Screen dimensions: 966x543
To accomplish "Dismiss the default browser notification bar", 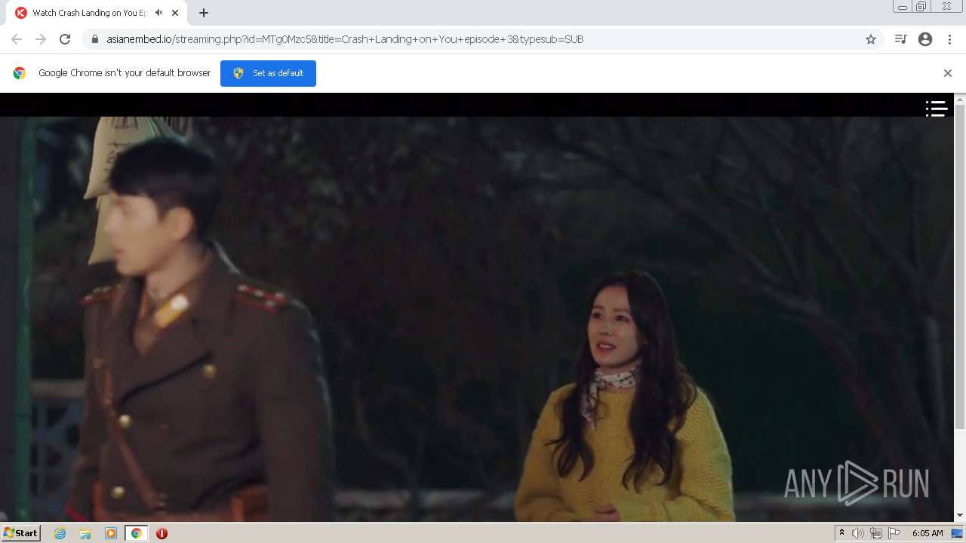I will [x=948, y=73].
